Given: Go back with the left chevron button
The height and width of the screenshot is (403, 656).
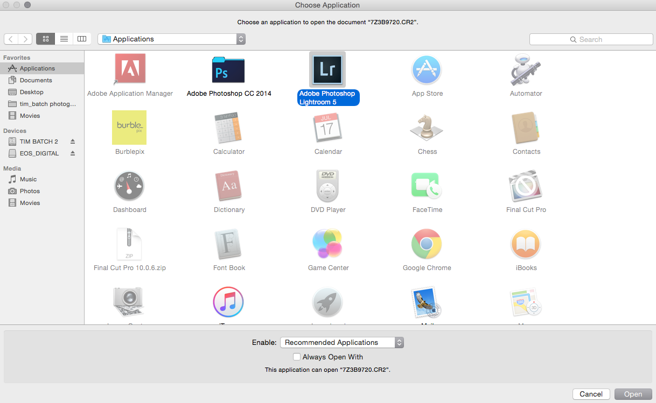Looking at the screenshot, I should [x=11, y=39].
